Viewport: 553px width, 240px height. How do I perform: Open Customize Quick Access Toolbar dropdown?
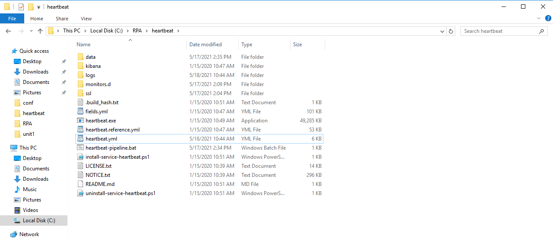click(38, 7)
